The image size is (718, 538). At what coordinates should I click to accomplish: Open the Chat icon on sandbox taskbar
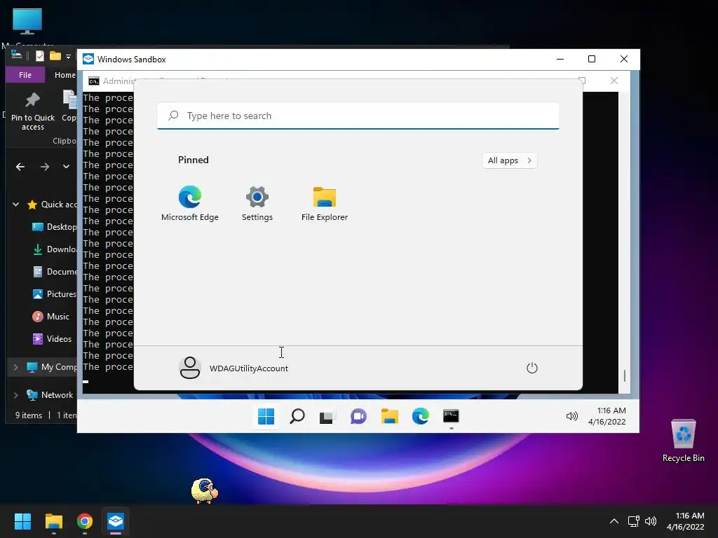coord(358,416)
